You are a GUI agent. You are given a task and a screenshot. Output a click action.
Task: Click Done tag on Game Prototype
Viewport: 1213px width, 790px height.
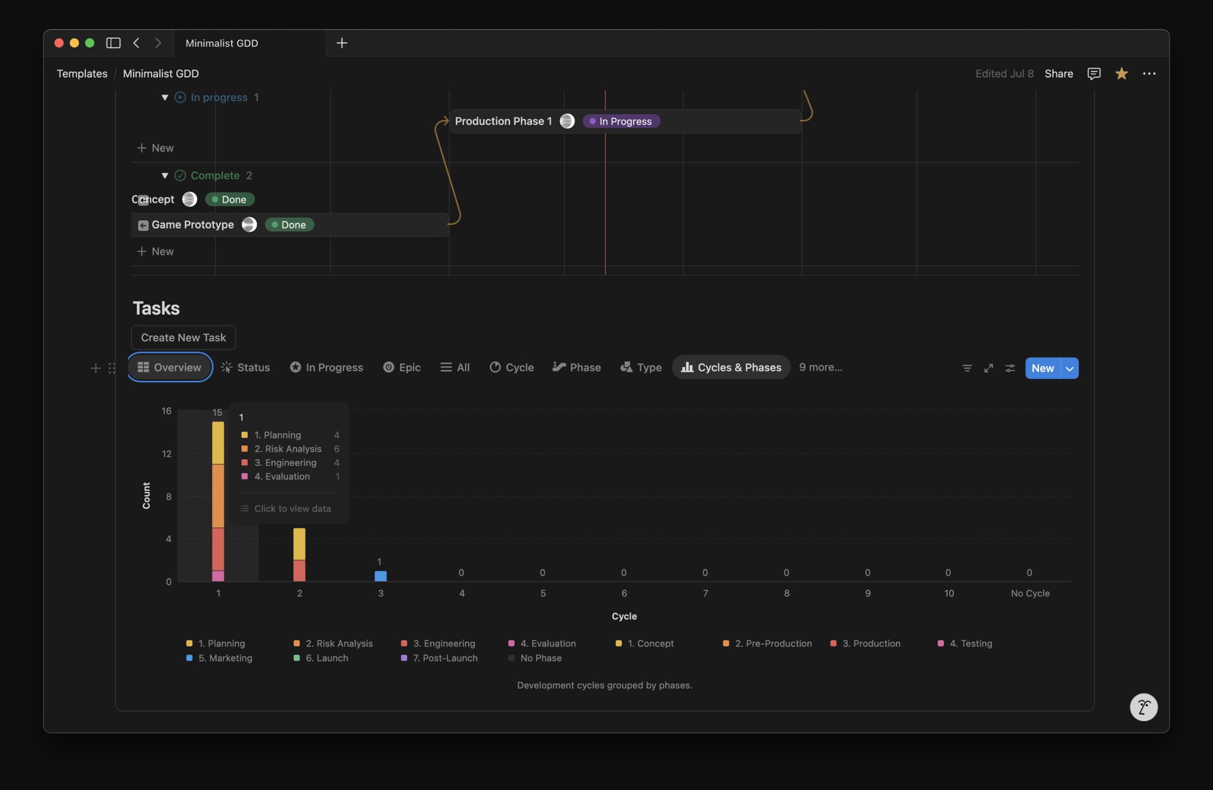click(289, 224)
